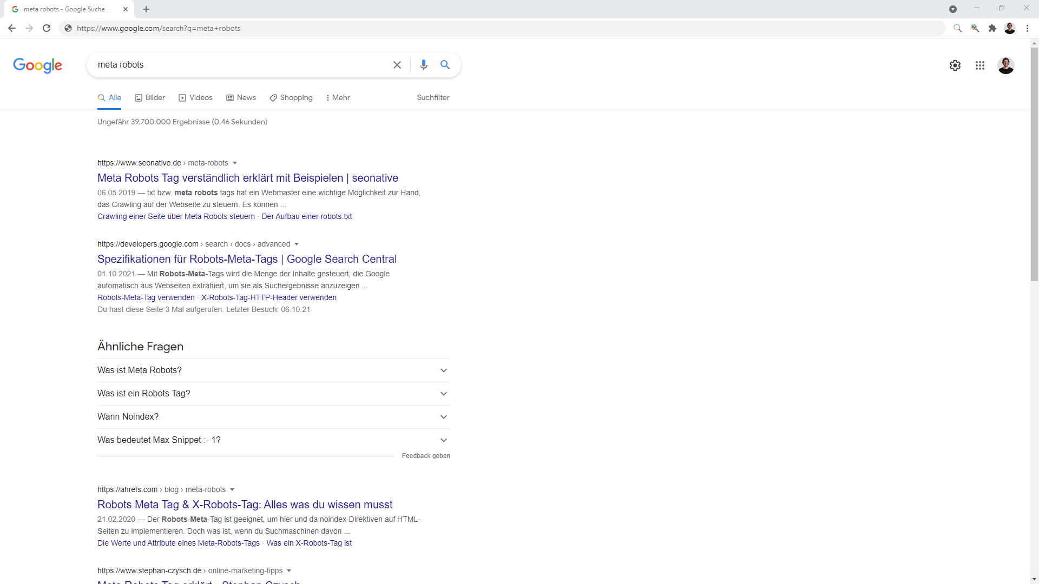Open developers.google.com result dropdown arrow

297,244
